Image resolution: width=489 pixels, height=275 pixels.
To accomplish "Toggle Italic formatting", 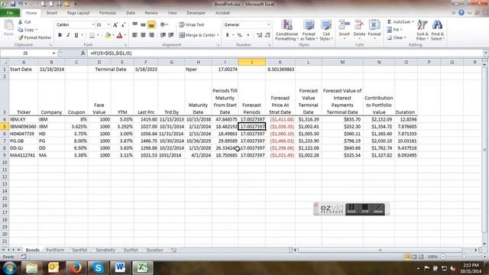I will pyautogui.click(x=68, y=35).
